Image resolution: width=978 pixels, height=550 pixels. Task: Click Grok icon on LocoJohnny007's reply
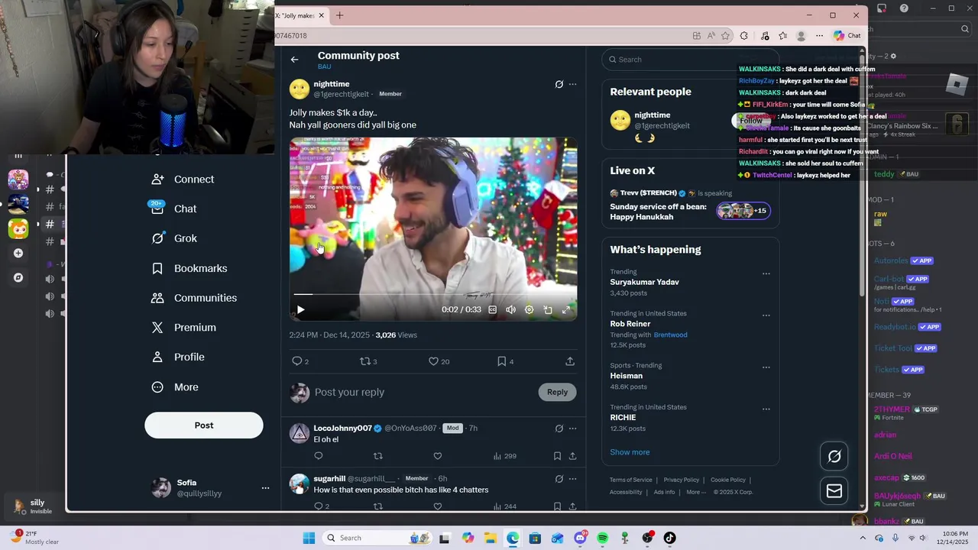(559, 429)
